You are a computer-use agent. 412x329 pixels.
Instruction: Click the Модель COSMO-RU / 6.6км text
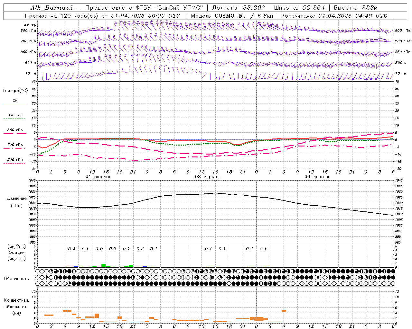[x=232, y=16]
